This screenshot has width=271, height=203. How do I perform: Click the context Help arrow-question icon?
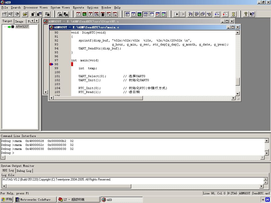pos(252,14)
